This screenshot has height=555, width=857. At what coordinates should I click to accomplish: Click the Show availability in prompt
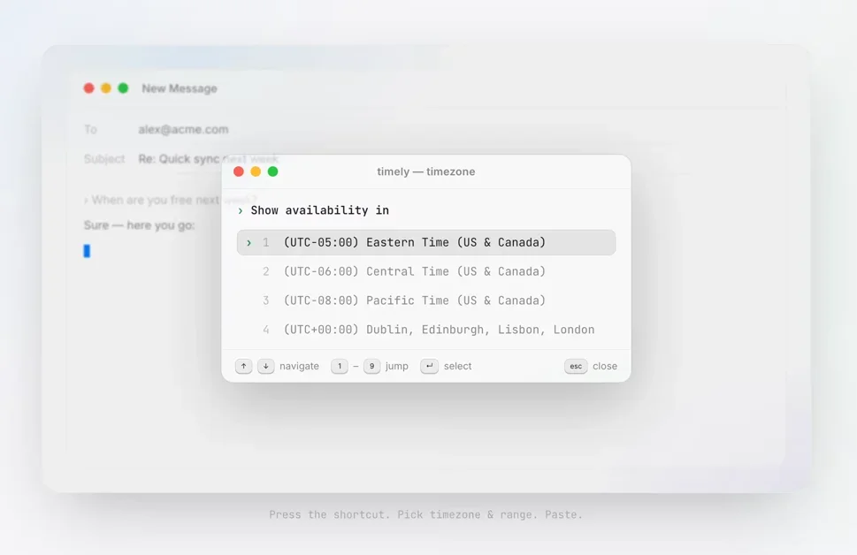[x=320, y=210]
